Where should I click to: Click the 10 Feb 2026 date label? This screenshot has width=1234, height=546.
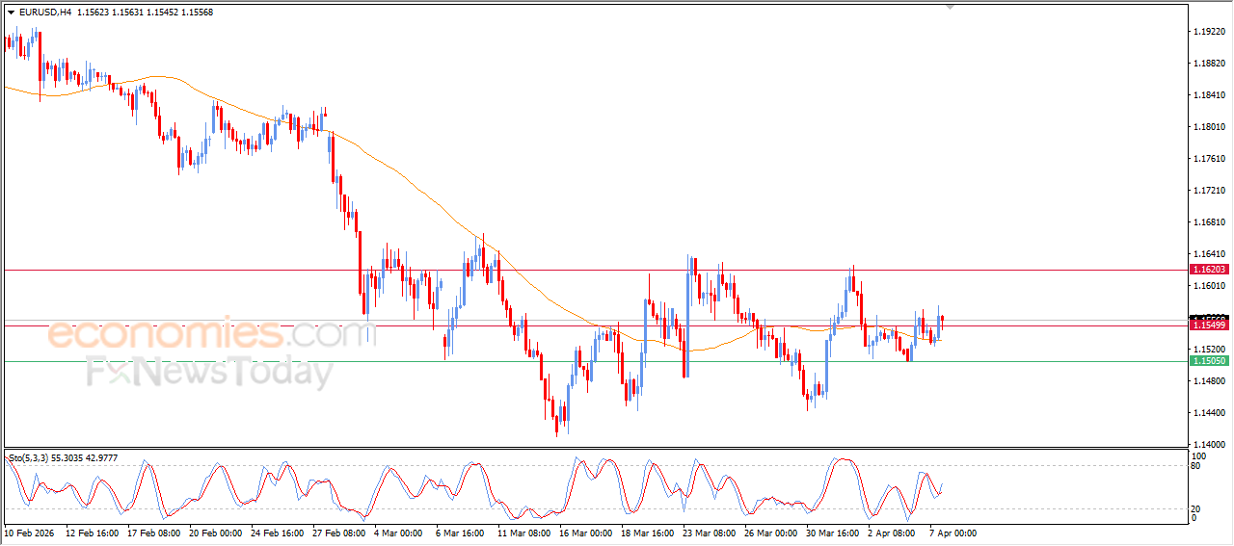(31, 532)
